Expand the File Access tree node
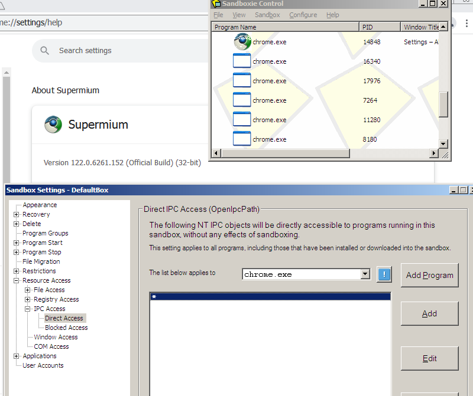 [x=27, y=290]
